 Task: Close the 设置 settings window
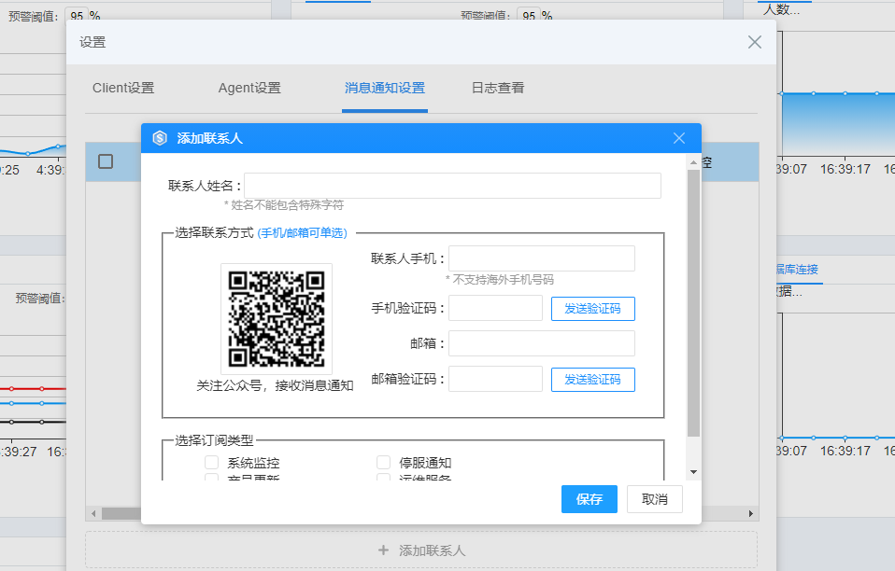755,42
